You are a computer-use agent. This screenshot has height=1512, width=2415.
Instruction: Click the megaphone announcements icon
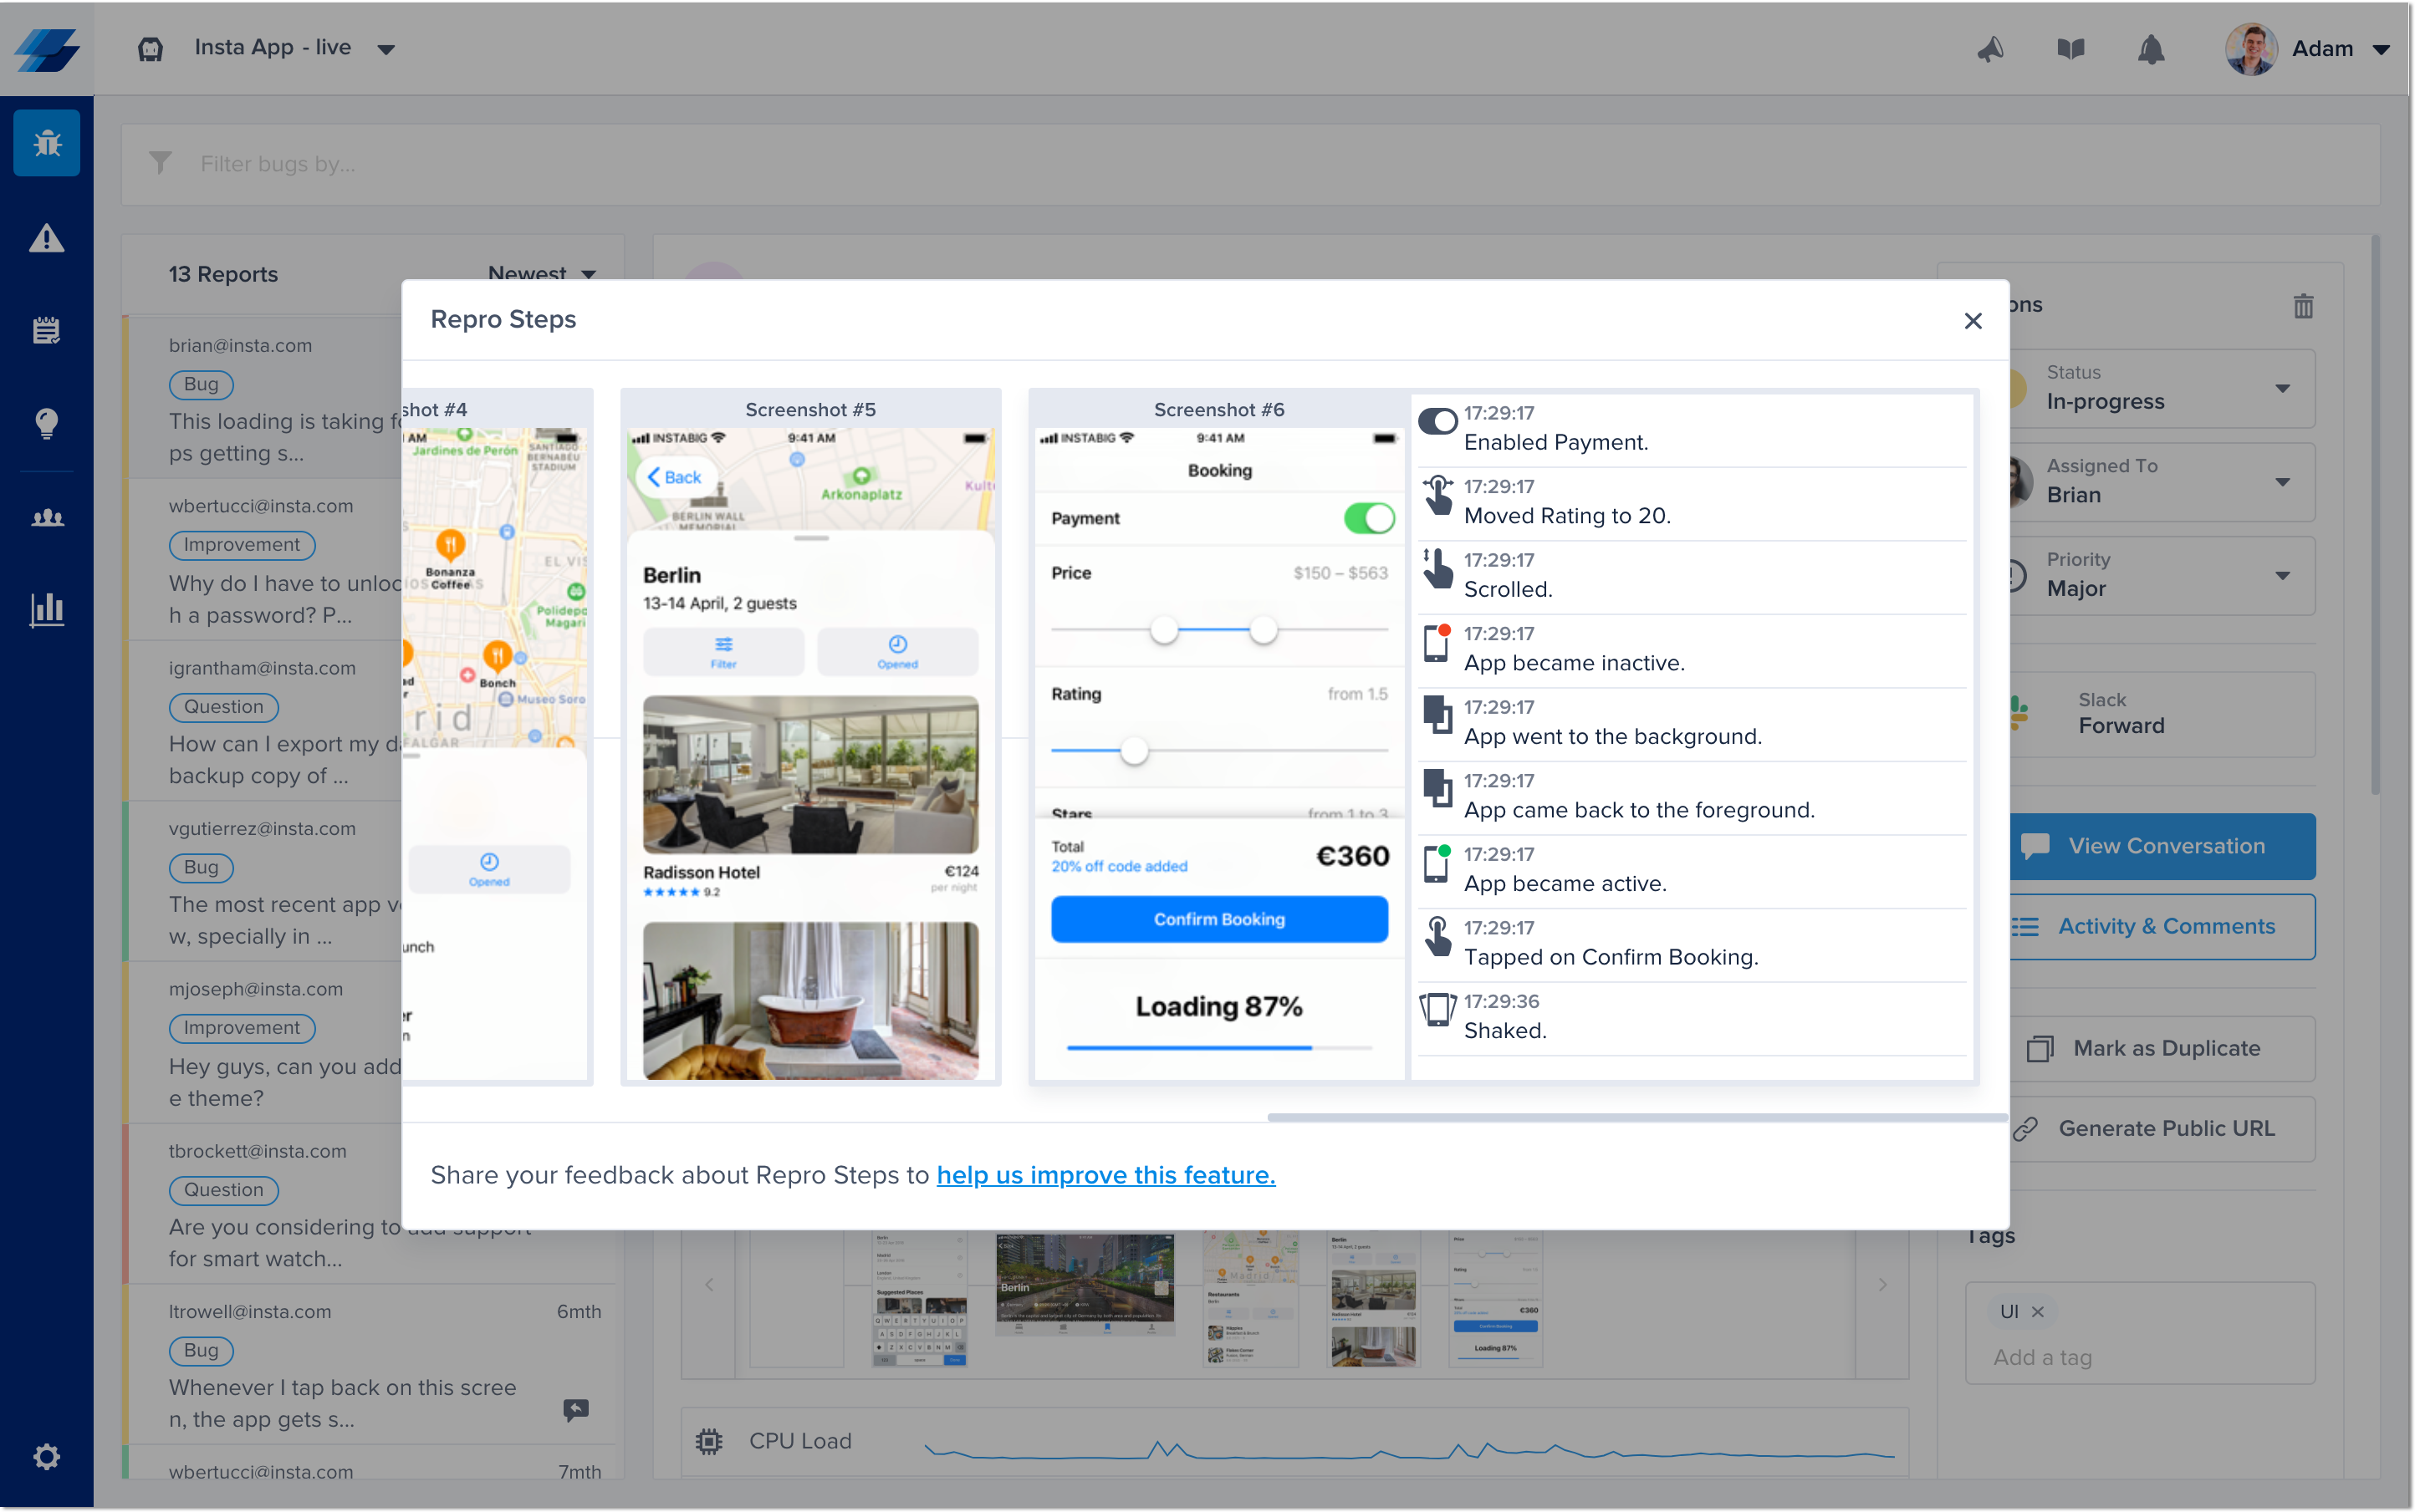coord(1991,49)
